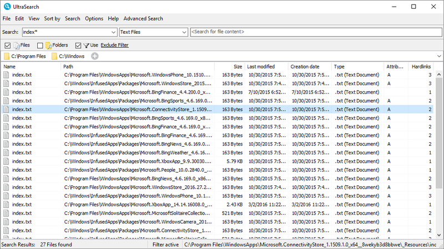Click the filter funnel icon

point(86,45)
